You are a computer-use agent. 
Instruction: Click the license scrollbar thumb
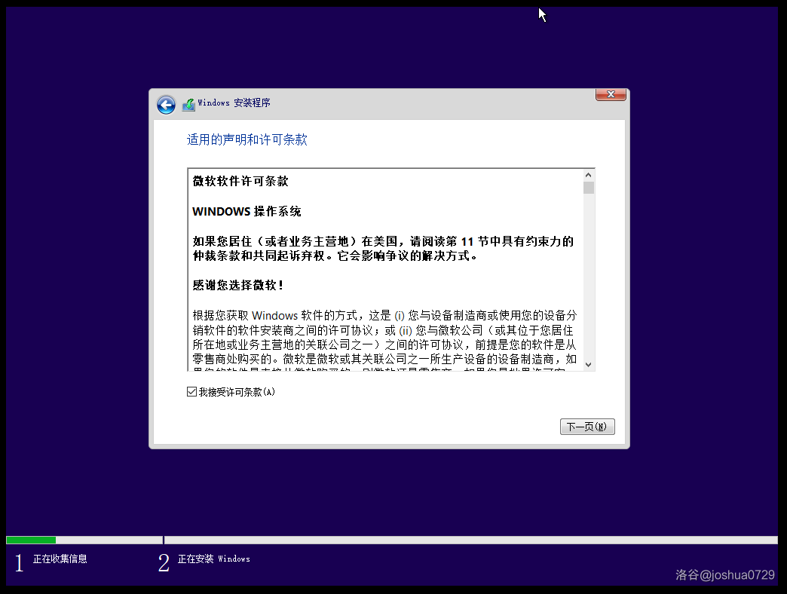coord(589,188)
